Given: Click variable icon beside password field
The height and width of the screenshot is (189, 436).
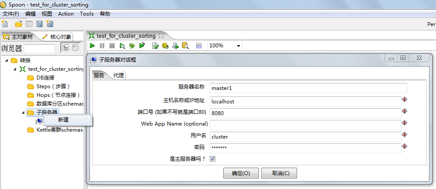Looking at the screenshot, I should [405, 146].
